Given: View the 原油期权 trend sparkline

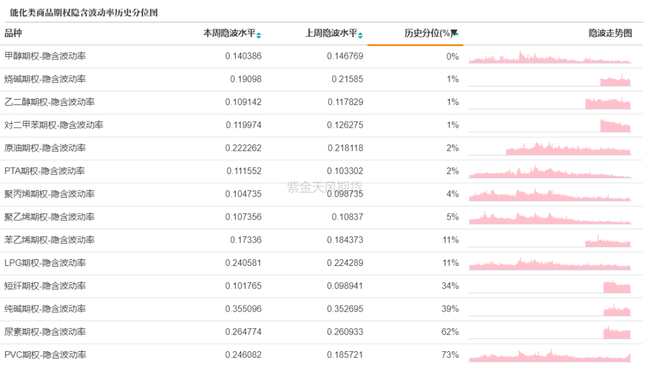Looking at the screenshot, I should coord(568,149).
